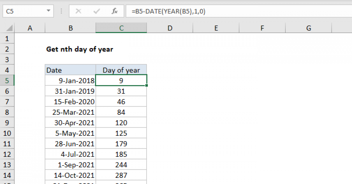Select column header C
Screen dimensions: 352x184
(x=121, y=28)
